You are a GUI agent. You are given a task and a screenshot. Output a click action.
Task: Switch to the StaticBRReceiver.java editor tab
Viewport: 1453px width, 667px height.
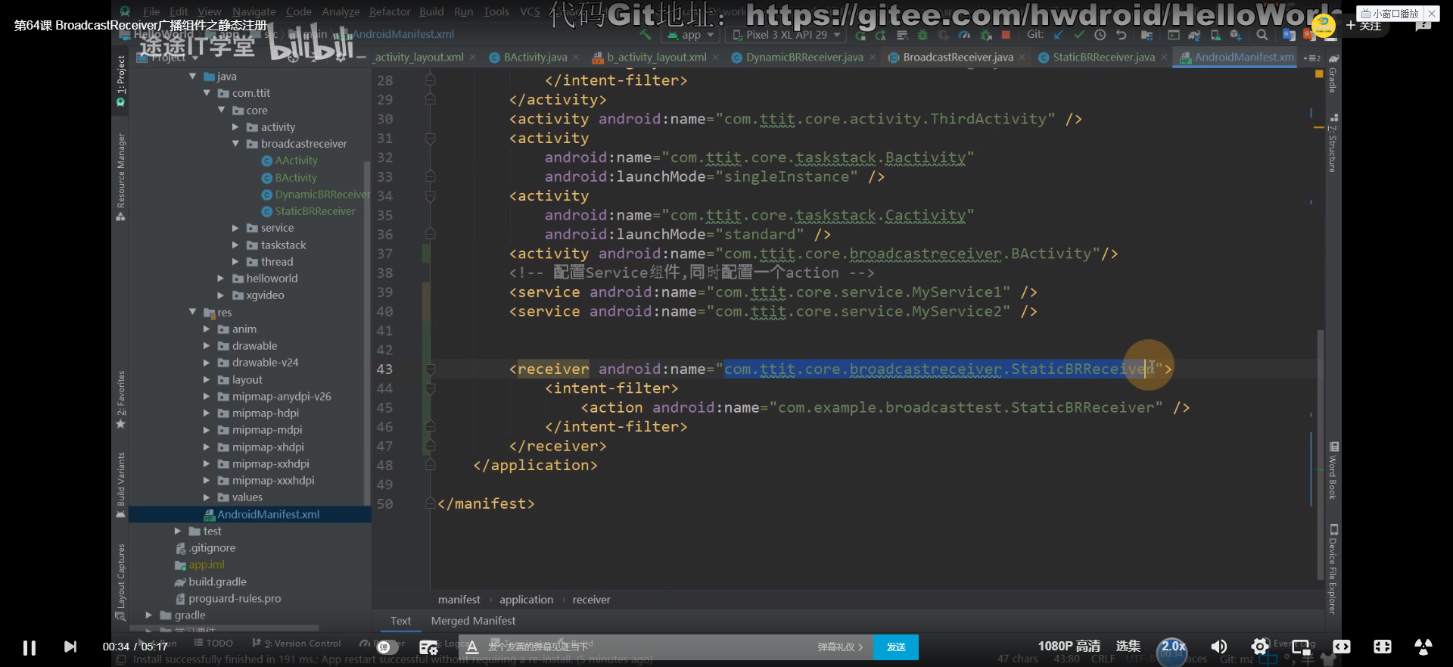point(1103,58)
